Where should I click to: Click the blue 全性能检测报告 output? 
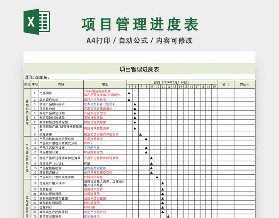point(95,168)
